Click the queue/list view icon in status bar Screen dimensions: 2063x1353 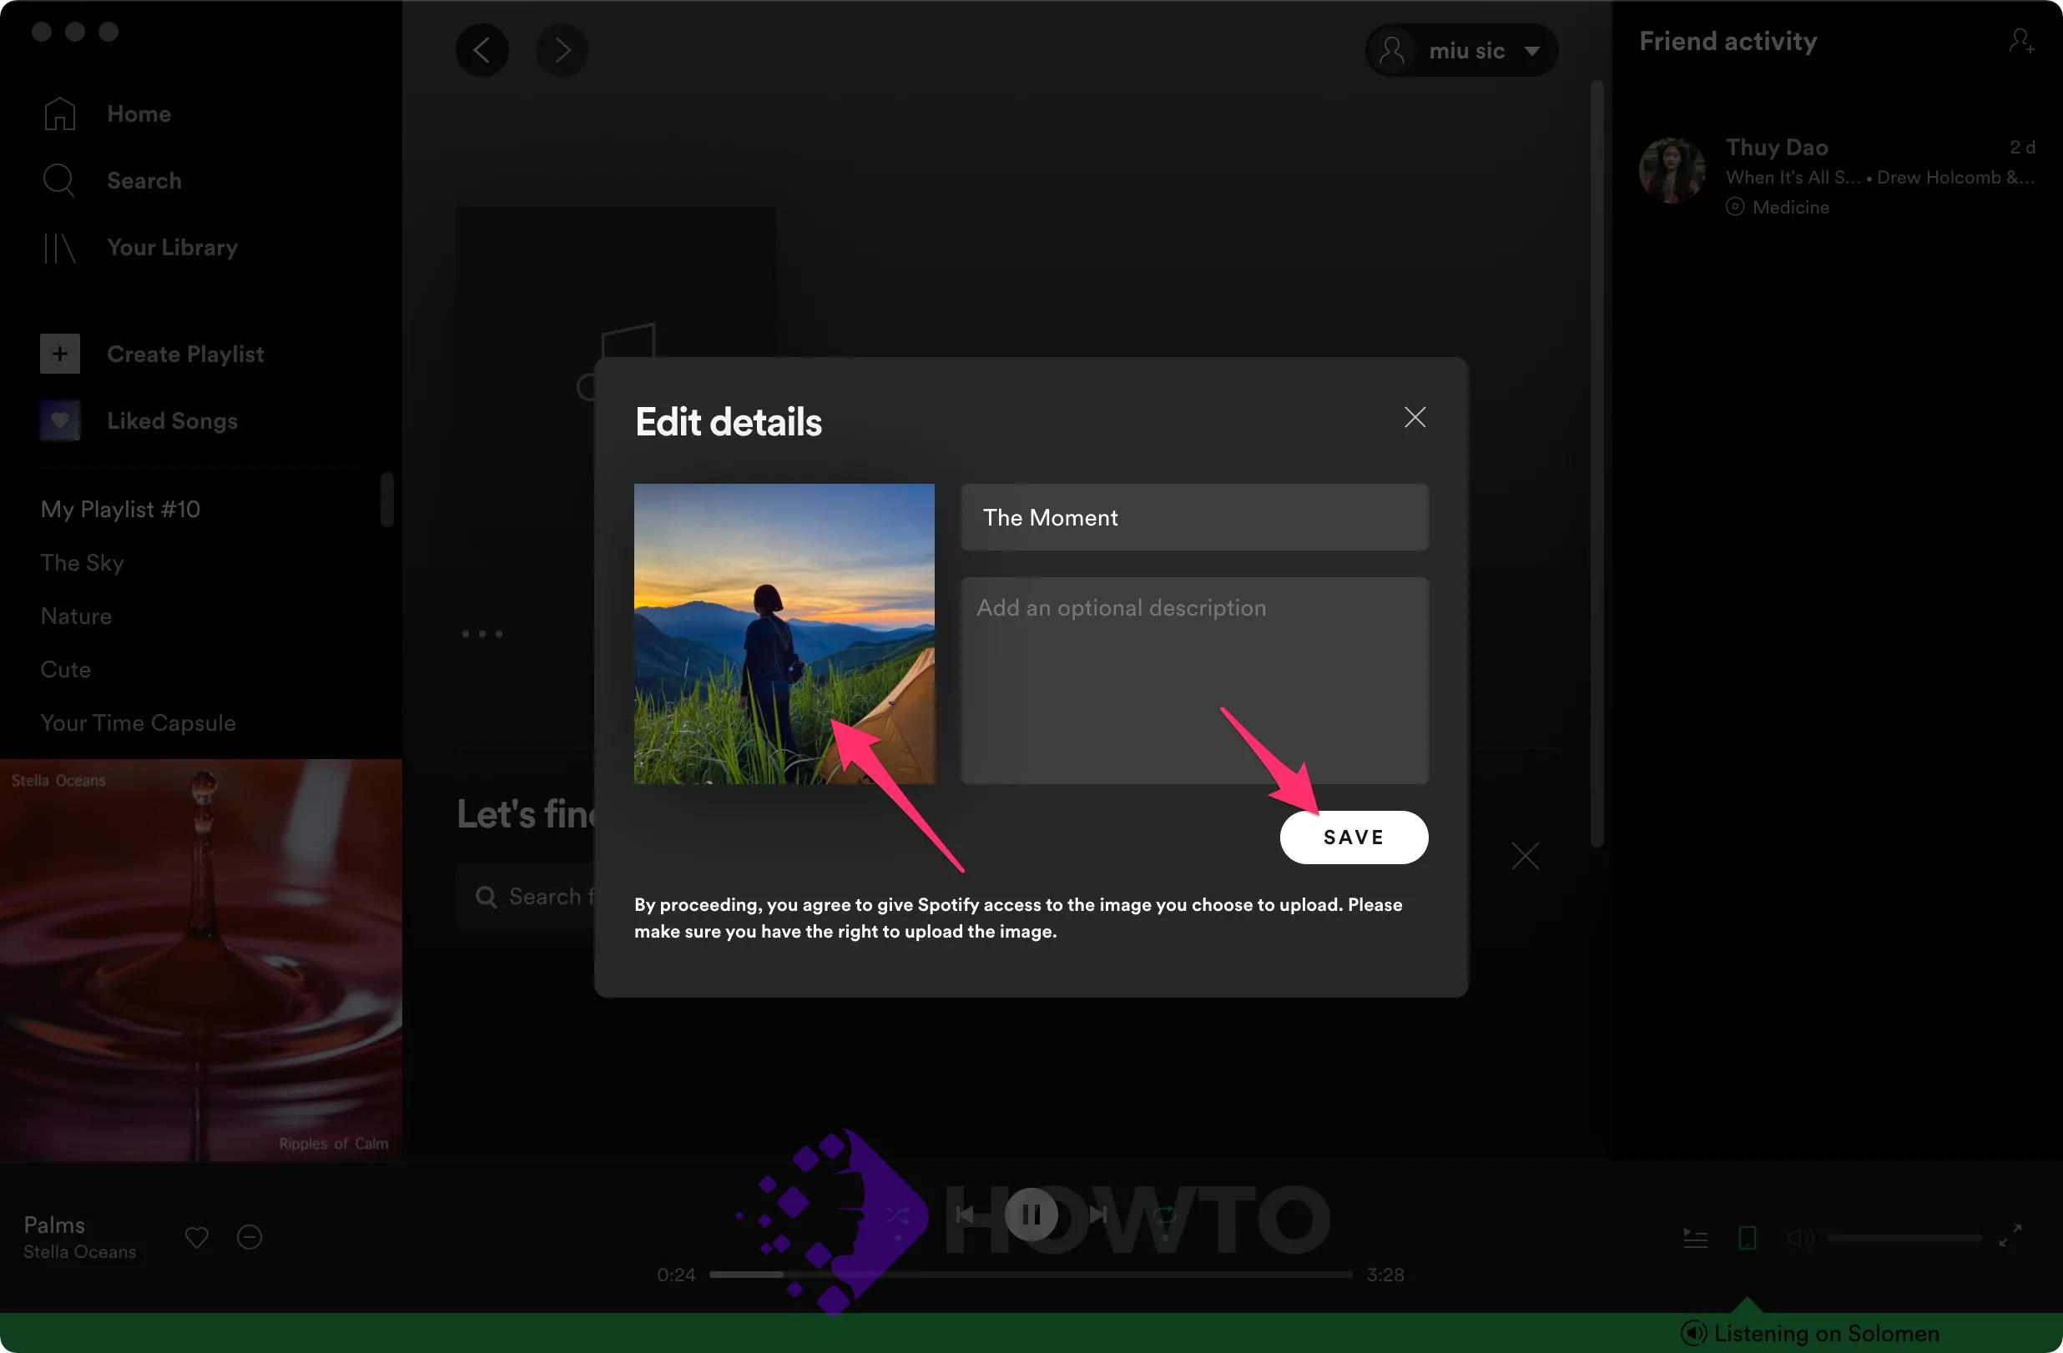coord(1694,1237)
